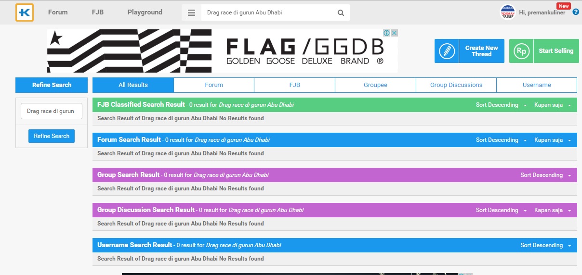
Task: Open Sort Descending in Group Discussion results
Action: click(501, 210)
